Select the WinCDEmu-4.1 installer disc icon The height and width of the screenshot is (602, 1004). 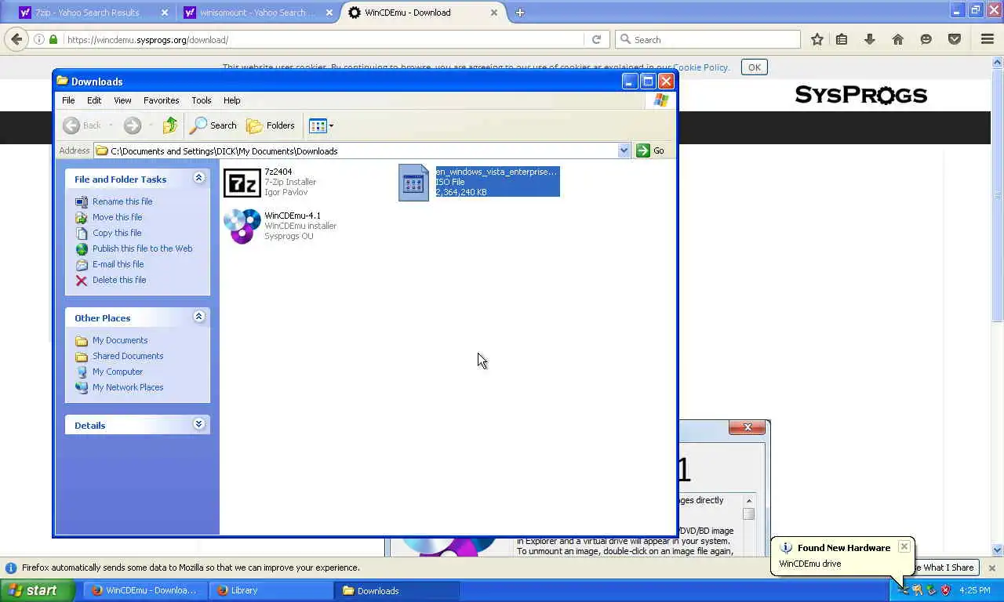(x=242, y=227)
